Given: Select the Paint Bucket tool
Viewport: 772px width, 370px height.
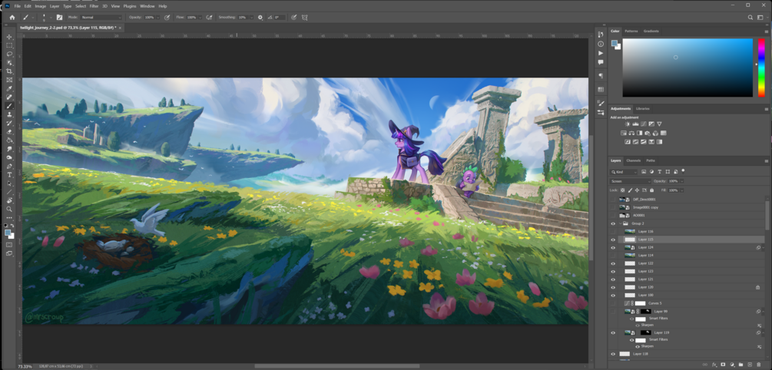Looking at the screenshot, I should (x=9, y=140).
